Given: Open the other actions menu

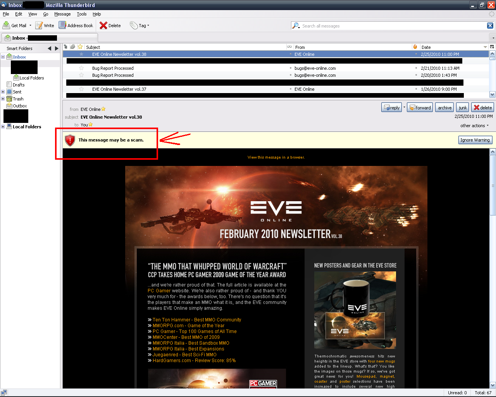Looking at the screenshot, I should click(x=474, y=126).
